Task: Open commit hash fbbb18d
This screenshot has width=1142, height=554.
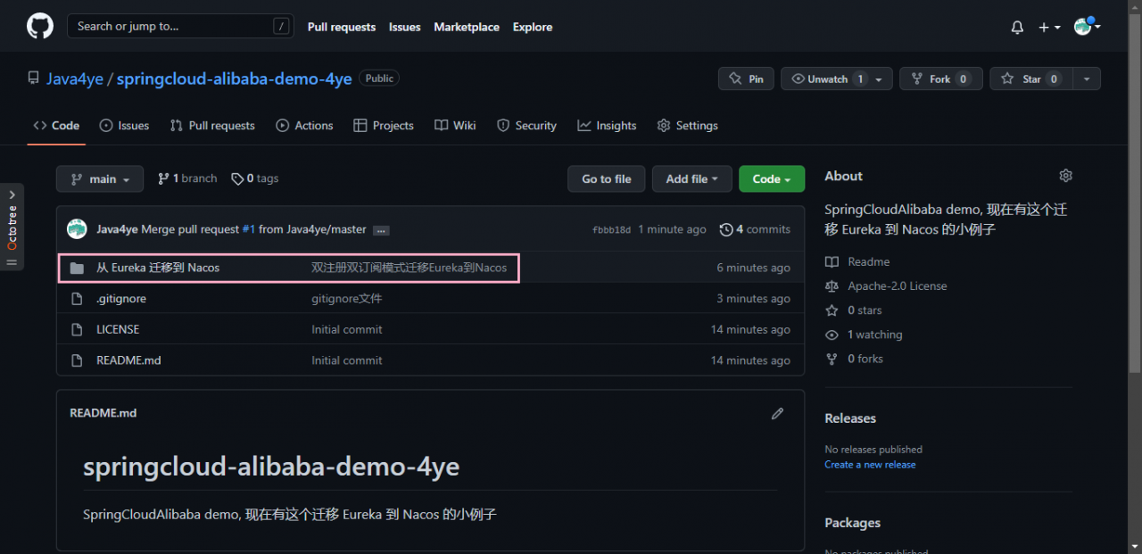Action: click(611, 230)
